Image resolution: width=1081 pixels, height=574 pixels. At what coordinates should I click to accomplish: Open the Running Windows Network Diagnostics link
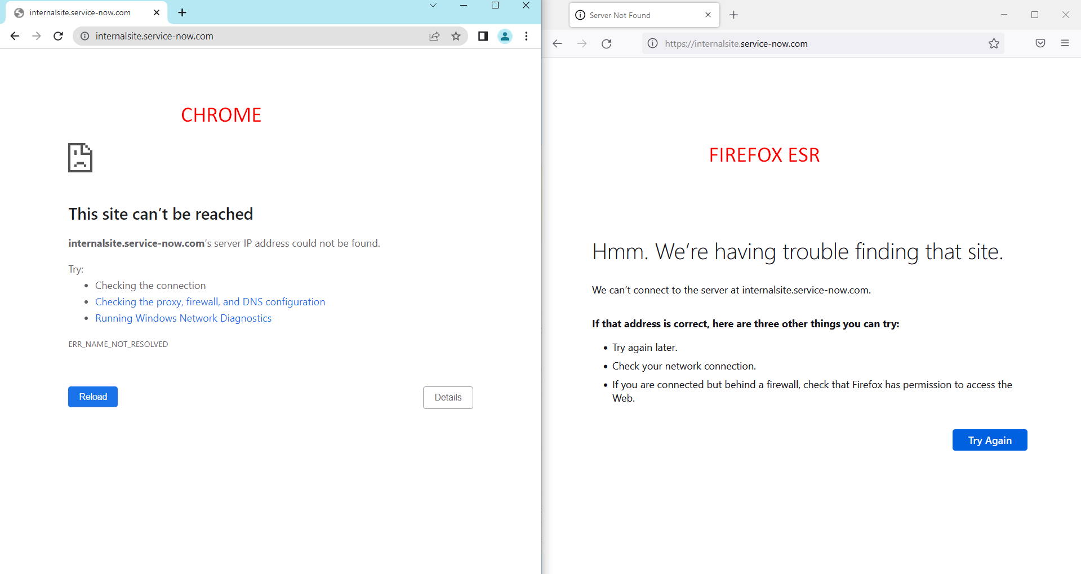tap(183, 318)
